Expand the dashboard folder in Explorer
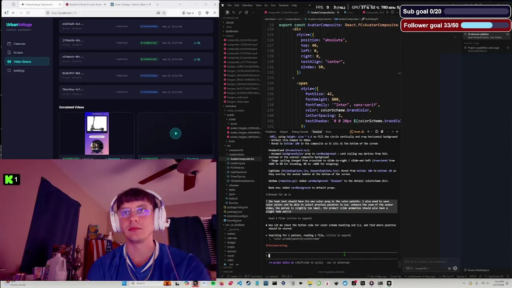The image size is (512, 288). [x=232, y=31]
